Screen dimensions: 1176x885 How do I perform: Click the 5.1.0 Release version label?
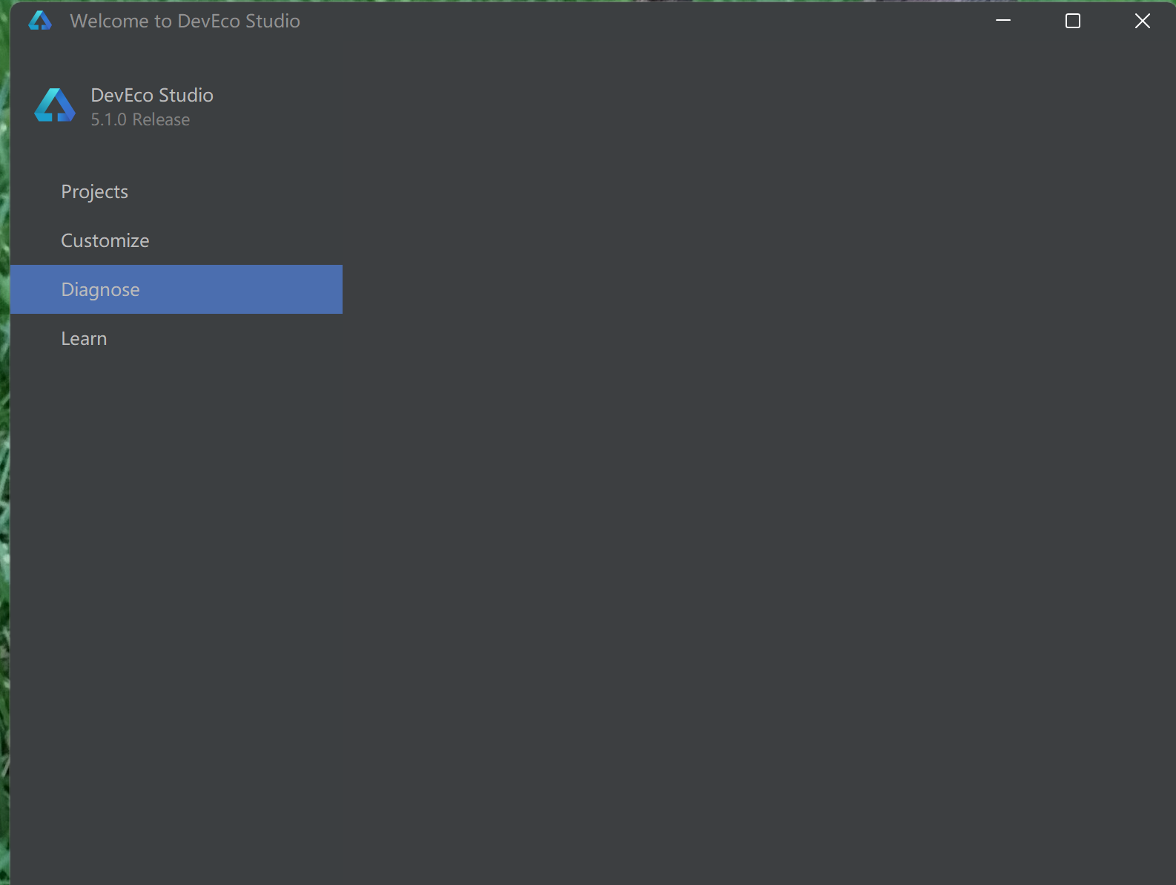140,119
